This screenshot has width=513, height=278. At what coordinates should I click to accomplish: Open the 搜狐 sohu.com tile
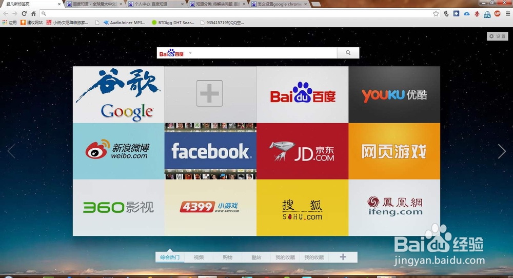302,207
